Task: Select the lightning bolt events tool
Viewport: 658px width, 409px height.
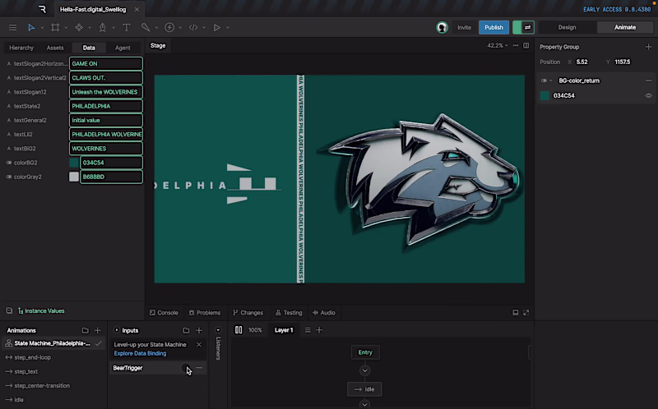Action: [x=169, y=28]
